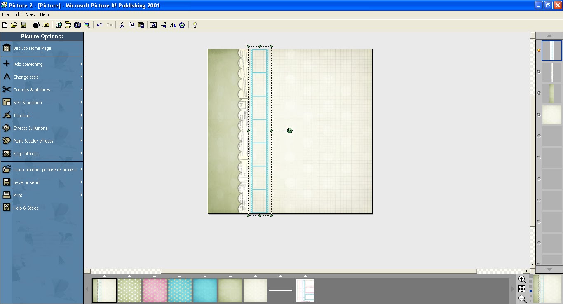Zoom in with the plus magnifier icon

522,279
